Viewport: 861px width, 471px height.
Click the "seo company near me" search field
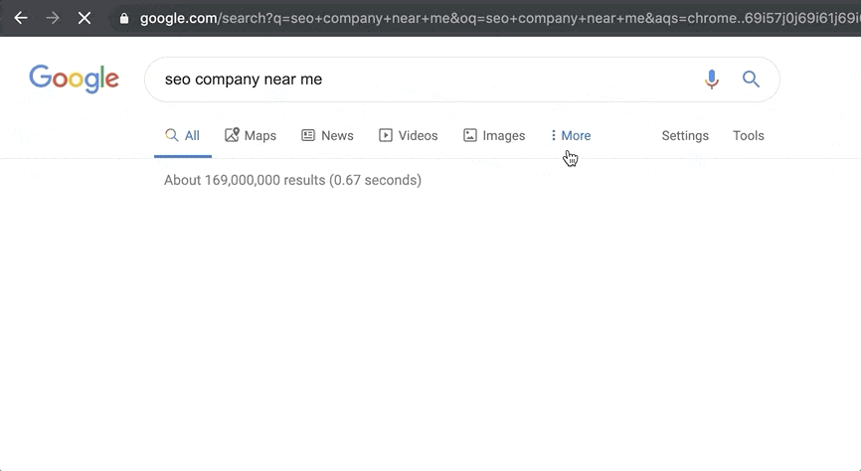[x=398, y=79]
